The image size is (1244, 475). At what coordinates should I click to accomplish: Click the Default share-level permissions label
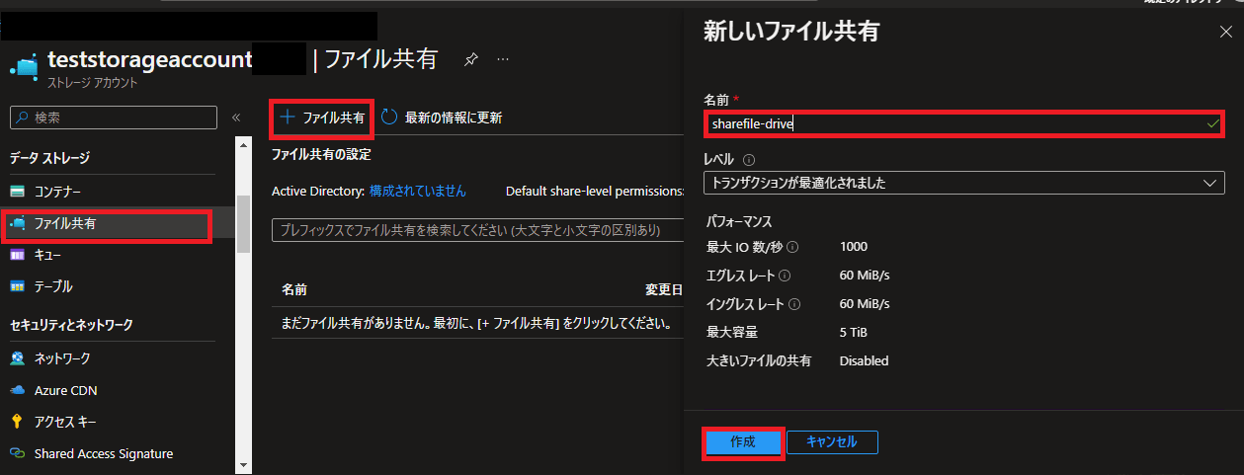595,191
